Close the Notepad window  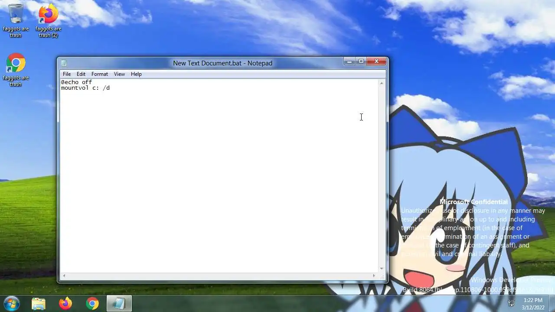coord(376,62)
